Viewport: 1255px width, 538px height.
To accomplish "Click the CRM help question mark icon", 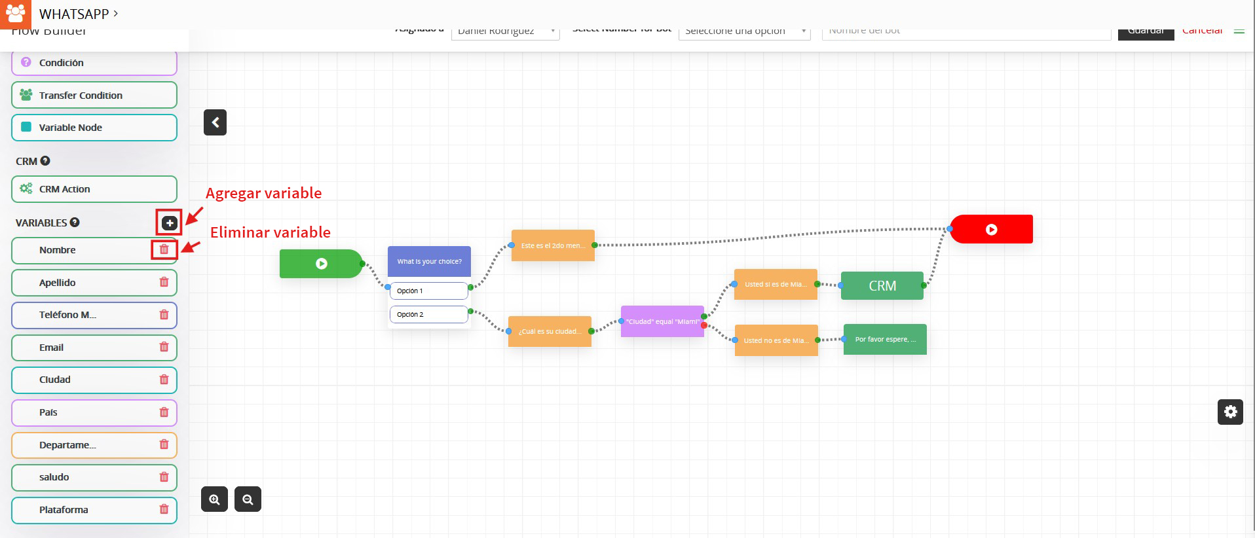I will [45, 161].
